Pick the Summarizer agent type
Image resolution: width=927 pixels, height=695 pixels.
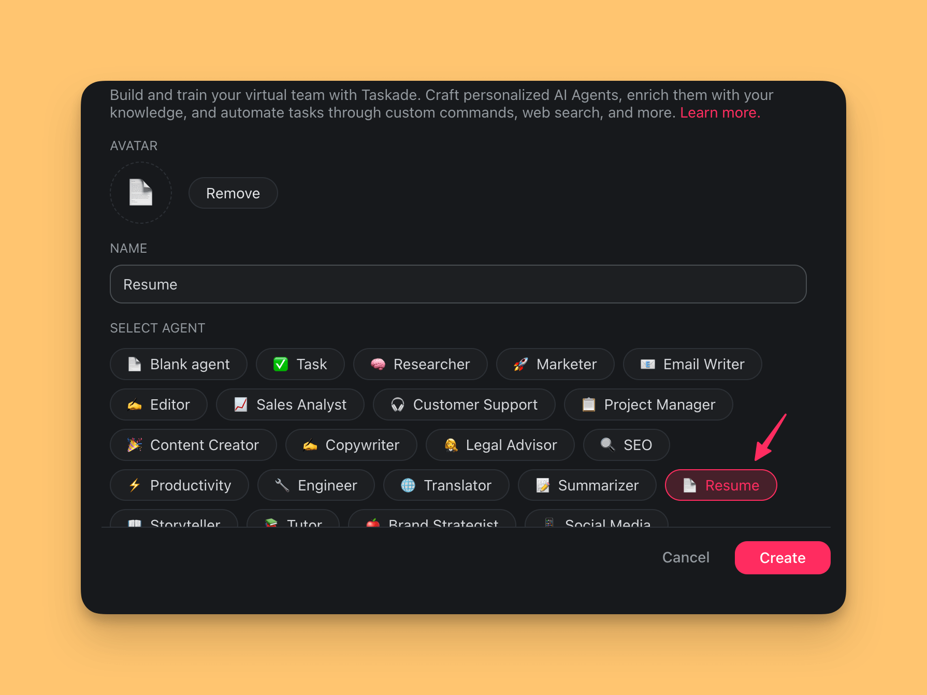click(587, 485)
